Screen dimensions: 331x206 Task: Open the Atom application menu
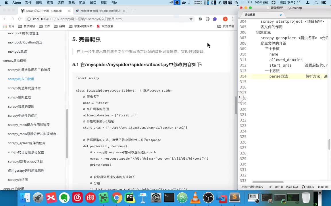(16, 3)
